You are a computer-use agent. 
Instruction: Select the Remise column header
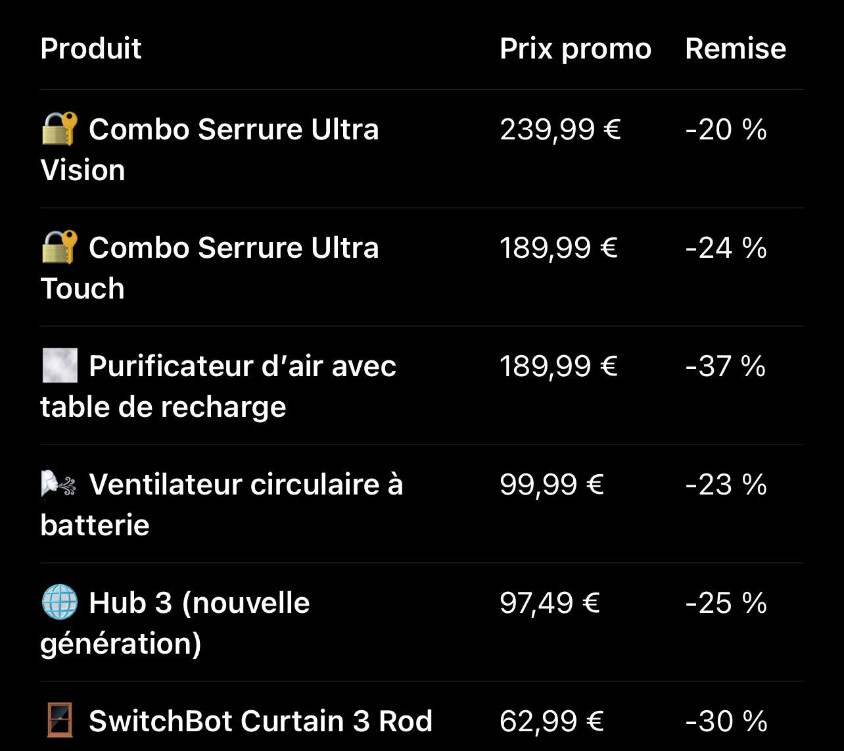tap(736, 49)
